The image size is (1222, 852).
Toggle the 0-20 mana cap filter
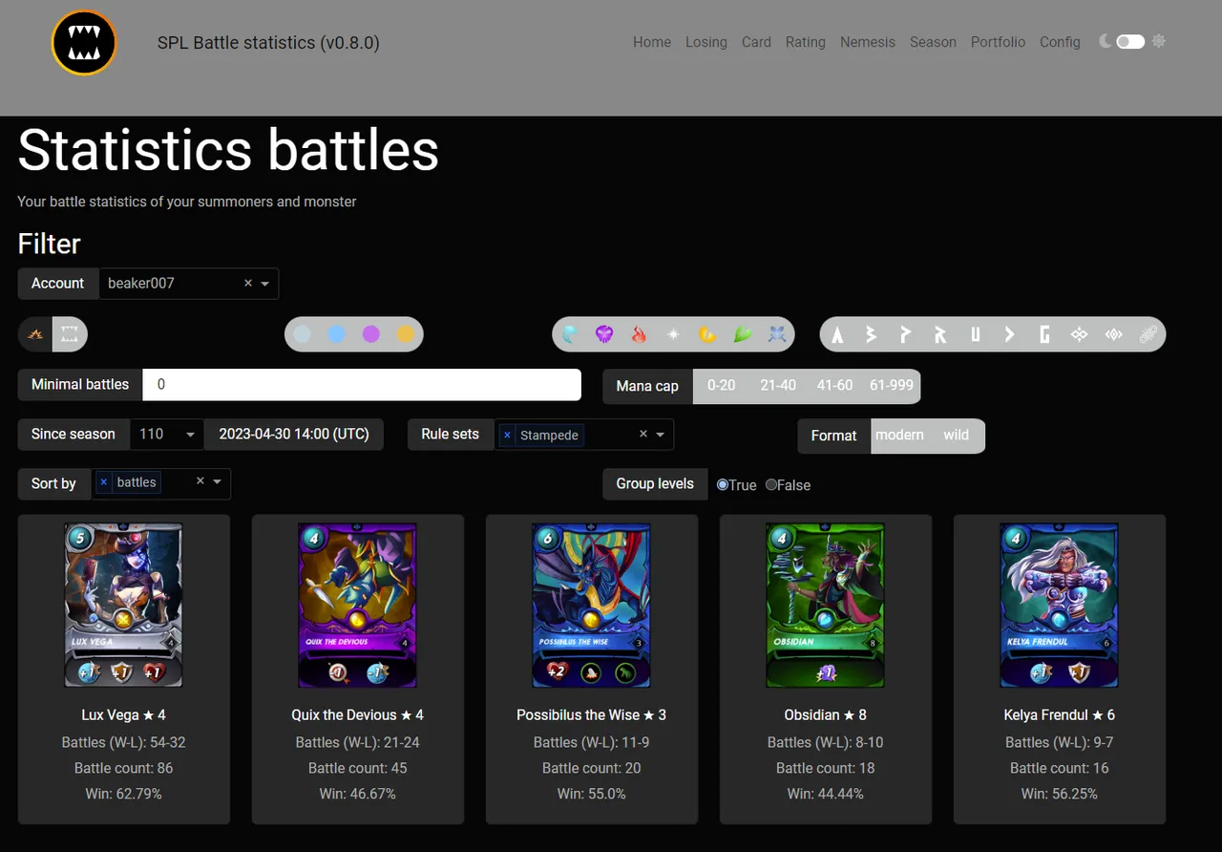pyautogui.click(x=721, y=385)
